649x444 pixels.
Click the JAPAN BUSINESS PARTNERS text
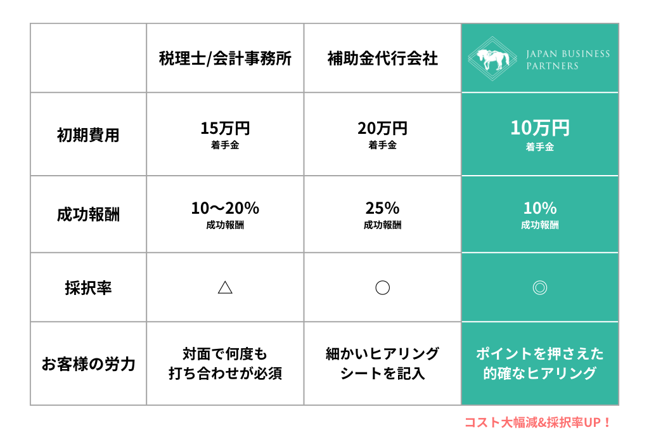click(x=568, y=60)
